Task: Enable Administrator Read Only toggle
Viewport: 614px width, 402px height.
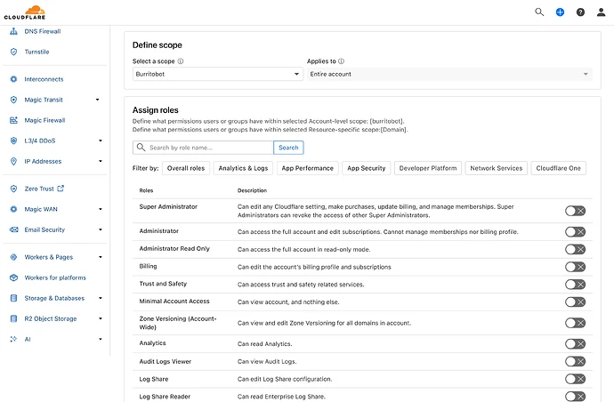Action: pos(575,249)
